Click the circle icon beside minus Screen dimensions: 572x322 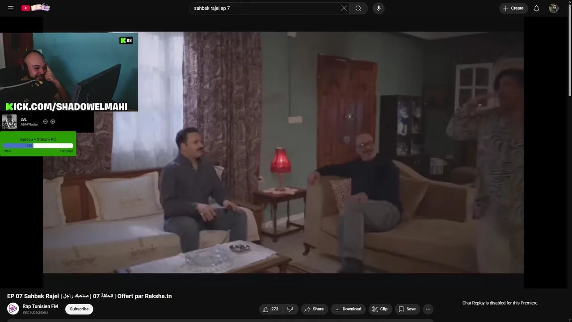(x=53, y=122)
